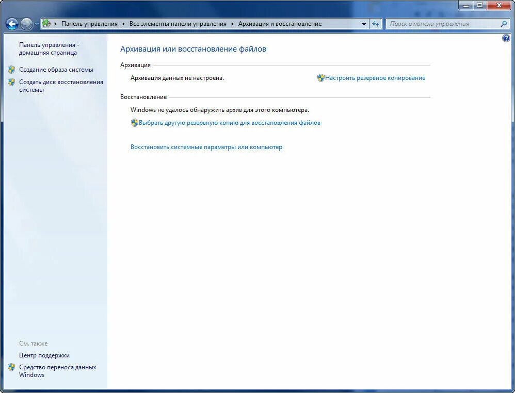This screenshot has height=393, width=515.
Task: Click 'Архивация данных не настроена.' text
Action: click(177, 78)
